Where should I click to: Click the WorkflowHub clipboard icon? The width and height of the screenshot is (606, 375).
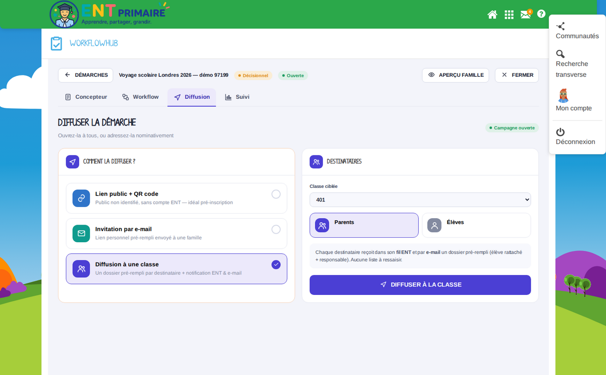point(56,43)
